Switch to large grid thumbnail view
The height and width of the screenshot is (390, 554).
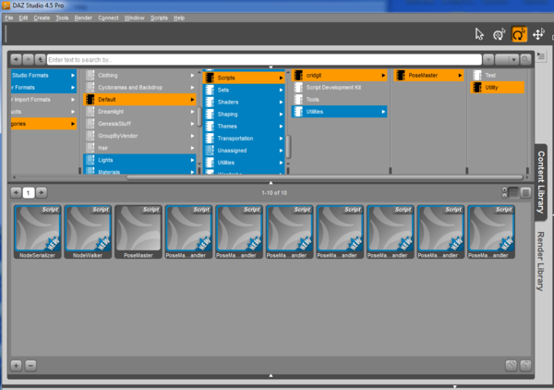pos(513,193)
